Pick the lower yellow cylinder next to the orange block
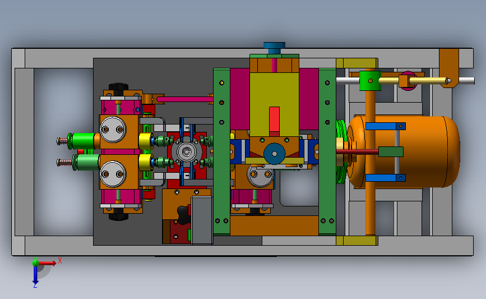 [x=145, y=162]
